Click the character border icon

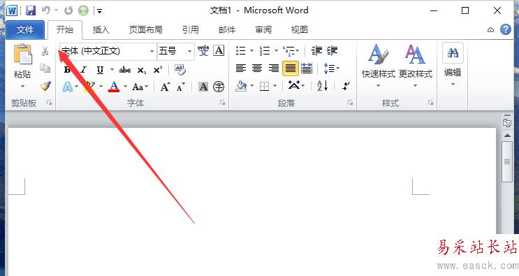[219, 50]
